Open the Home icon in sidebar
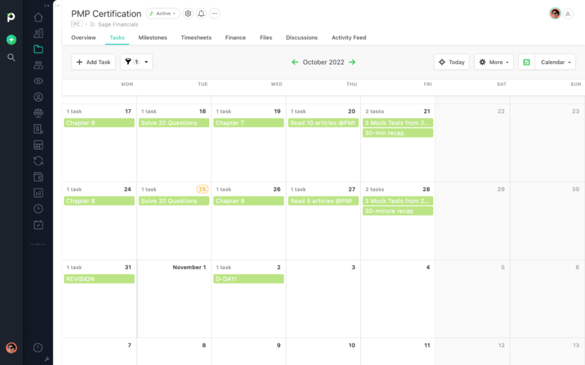This screenshot has width=585, height=365. tap(38, 17)
